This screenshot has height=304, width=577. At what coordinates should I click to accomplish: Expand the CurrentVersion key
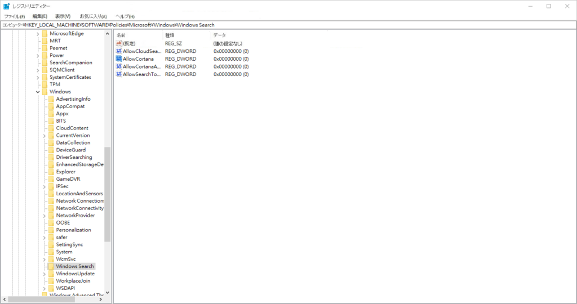click(x=45, y=136)
